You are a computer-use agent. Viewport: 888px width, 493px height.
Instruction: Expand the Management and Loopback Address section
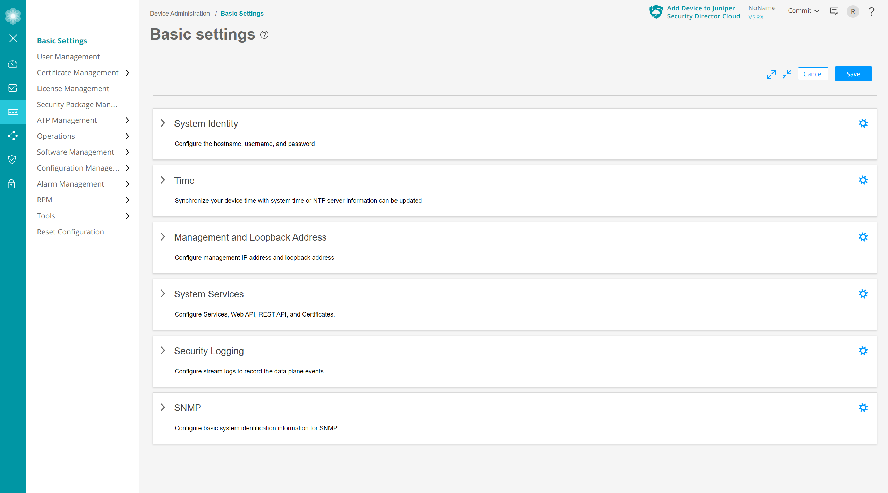(163, 237)
